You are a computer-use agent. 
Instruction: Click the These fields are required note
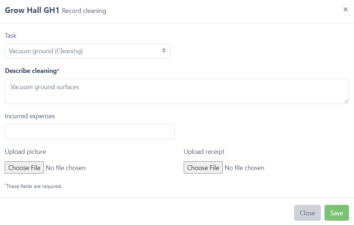pos(34,186)
